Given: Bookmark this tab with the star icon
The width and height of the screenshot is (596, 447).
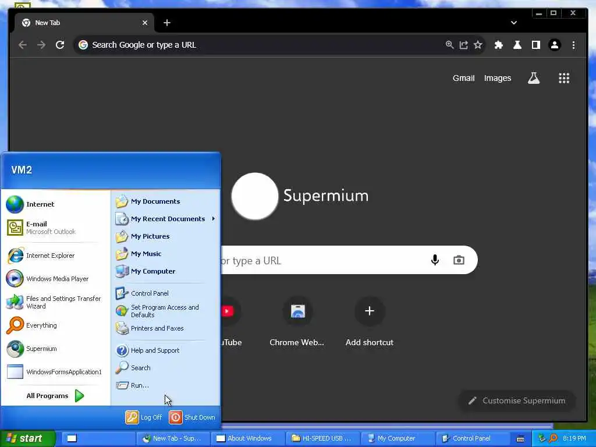Looking at the screenshot, I should [x=478, y=45].
